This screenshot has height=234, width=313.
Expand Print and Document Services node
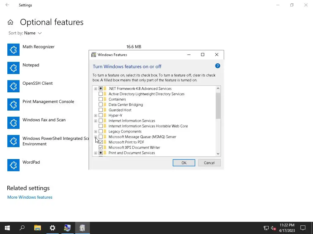(x=96, y=153)
